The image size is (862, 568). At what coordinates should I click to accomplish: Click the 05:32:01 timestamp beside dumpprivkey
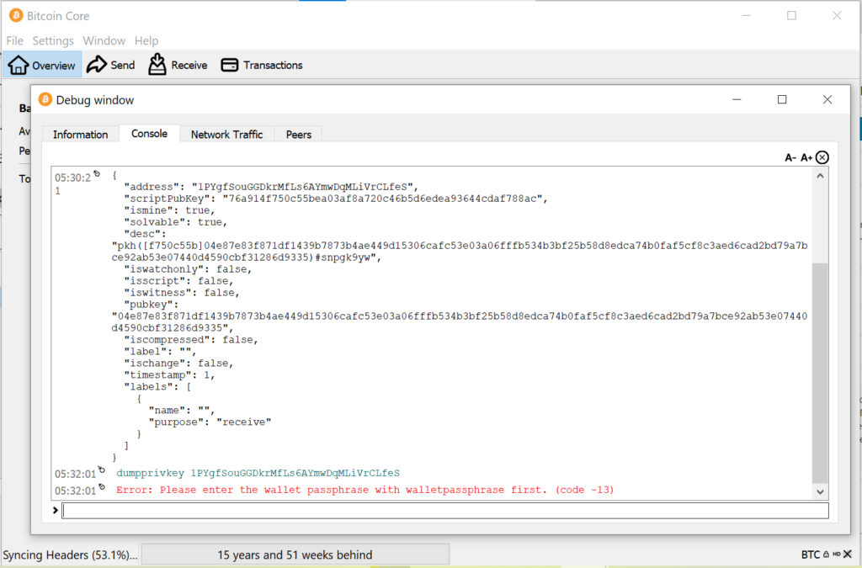tap(75, 474)
